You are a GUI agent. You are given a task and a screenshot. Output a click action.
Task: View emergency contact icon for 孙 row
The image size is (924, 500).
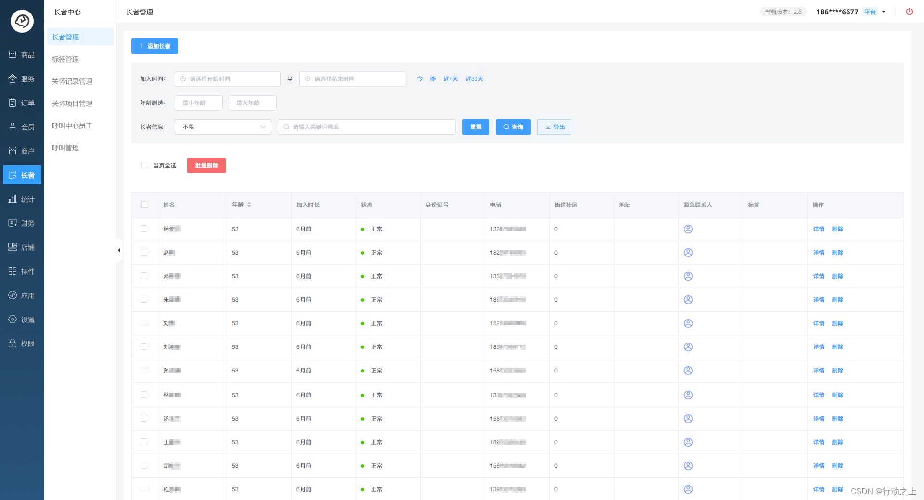point(688,371)
